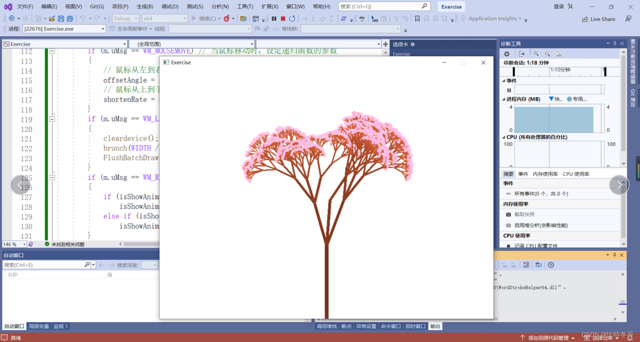Open the Git 更改 side tab
The height and width of the screenshot is (342, 640).
coord(633,98)
